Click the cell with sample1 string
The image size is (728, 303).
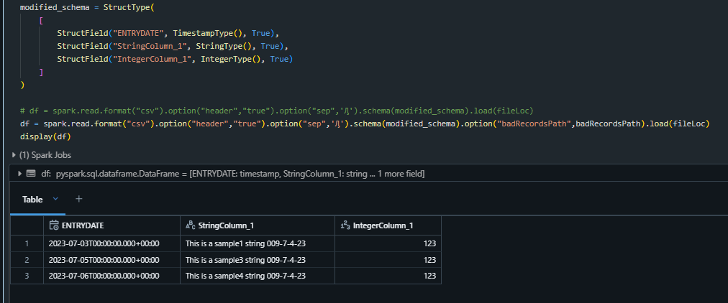click(258, 243)
